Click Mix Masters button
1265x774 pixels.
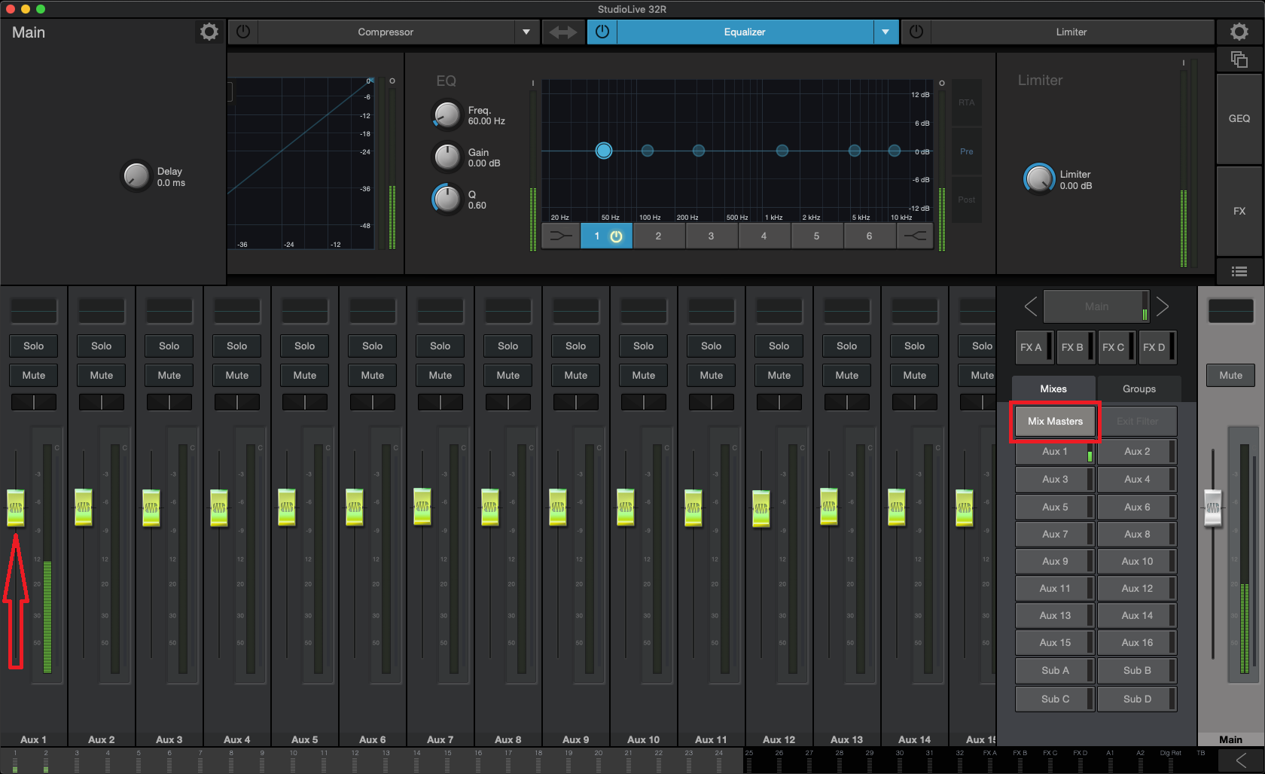1055,421
